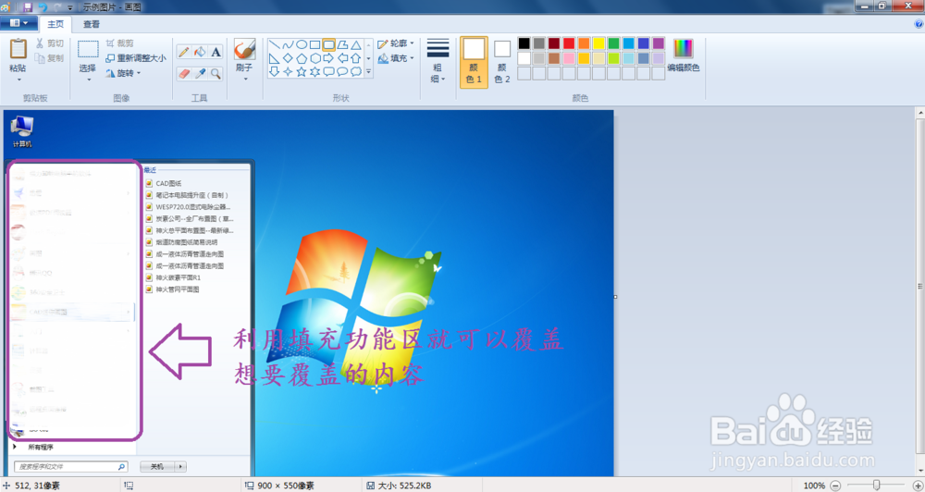Image resolution: width=925 pixels, height=492 pixels.
Task: Expand the shapes gallery More button
Action: click(369, 72)
